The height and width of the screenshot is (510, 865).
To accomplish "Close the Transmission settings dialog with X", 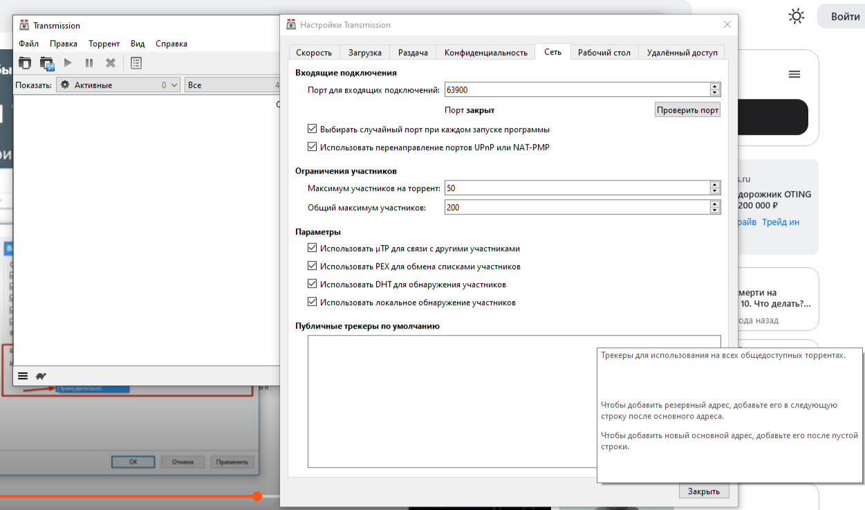I will click(x=727, y=24).
